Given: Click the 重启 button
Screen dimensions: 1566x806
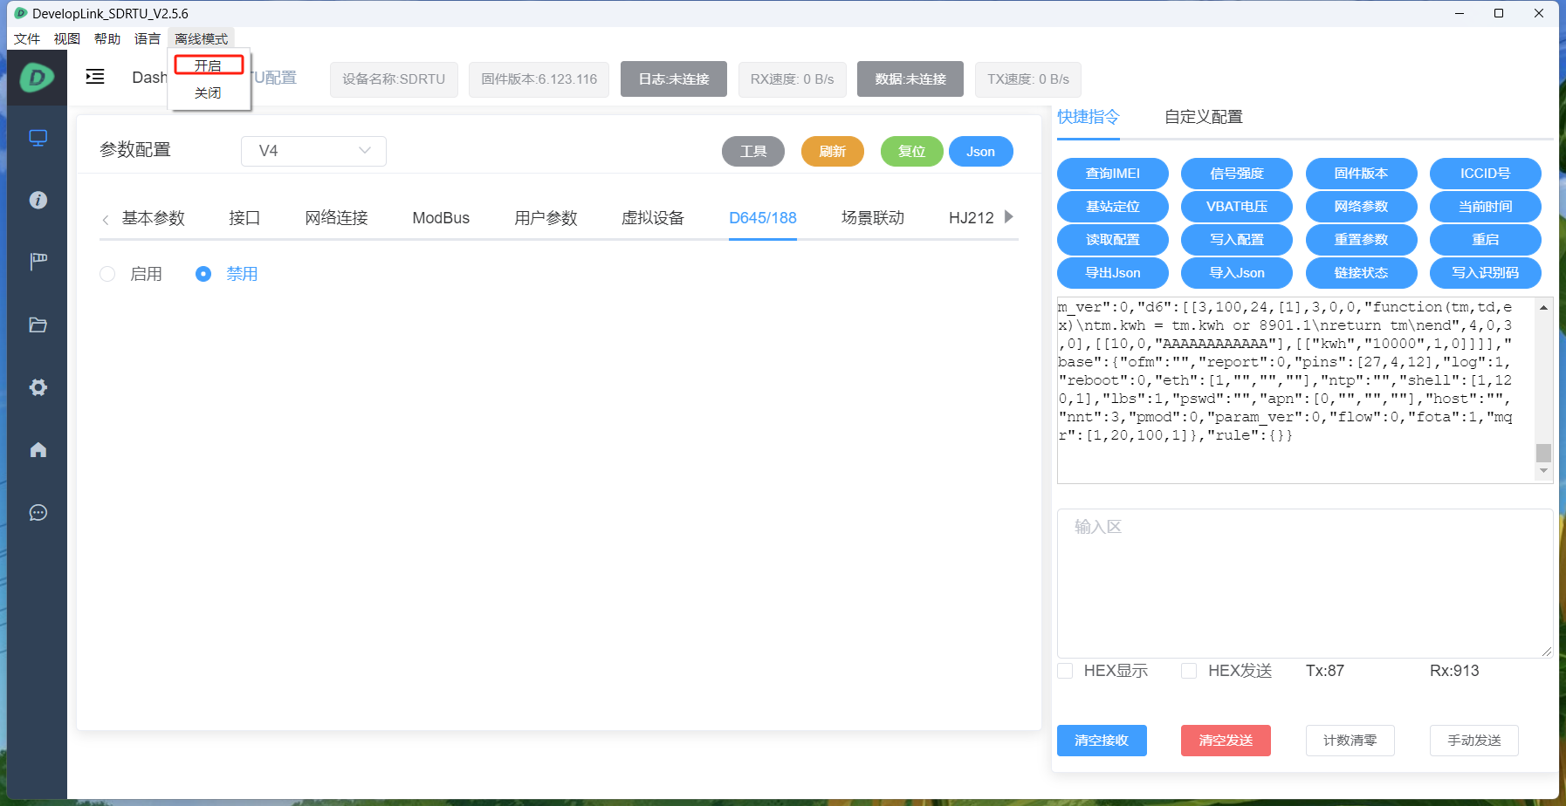Looking at the screenshot, I should point(1486,240).
